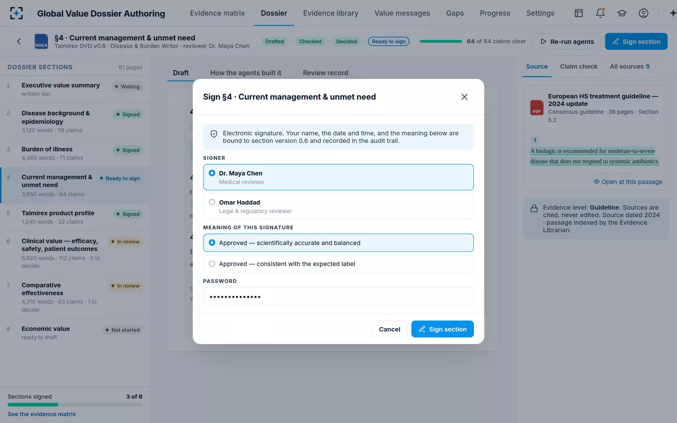677x423 pixels.
Task: Follow 'See the evidence matrix' link
Action: pyautogui.click(x=41, y=414)
